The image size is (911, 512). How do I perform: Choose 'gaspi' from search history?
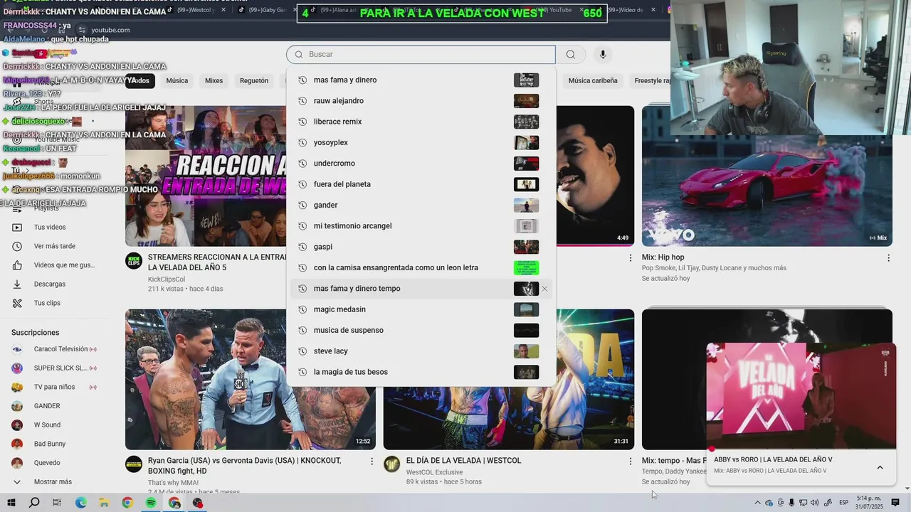click(421, 247)
